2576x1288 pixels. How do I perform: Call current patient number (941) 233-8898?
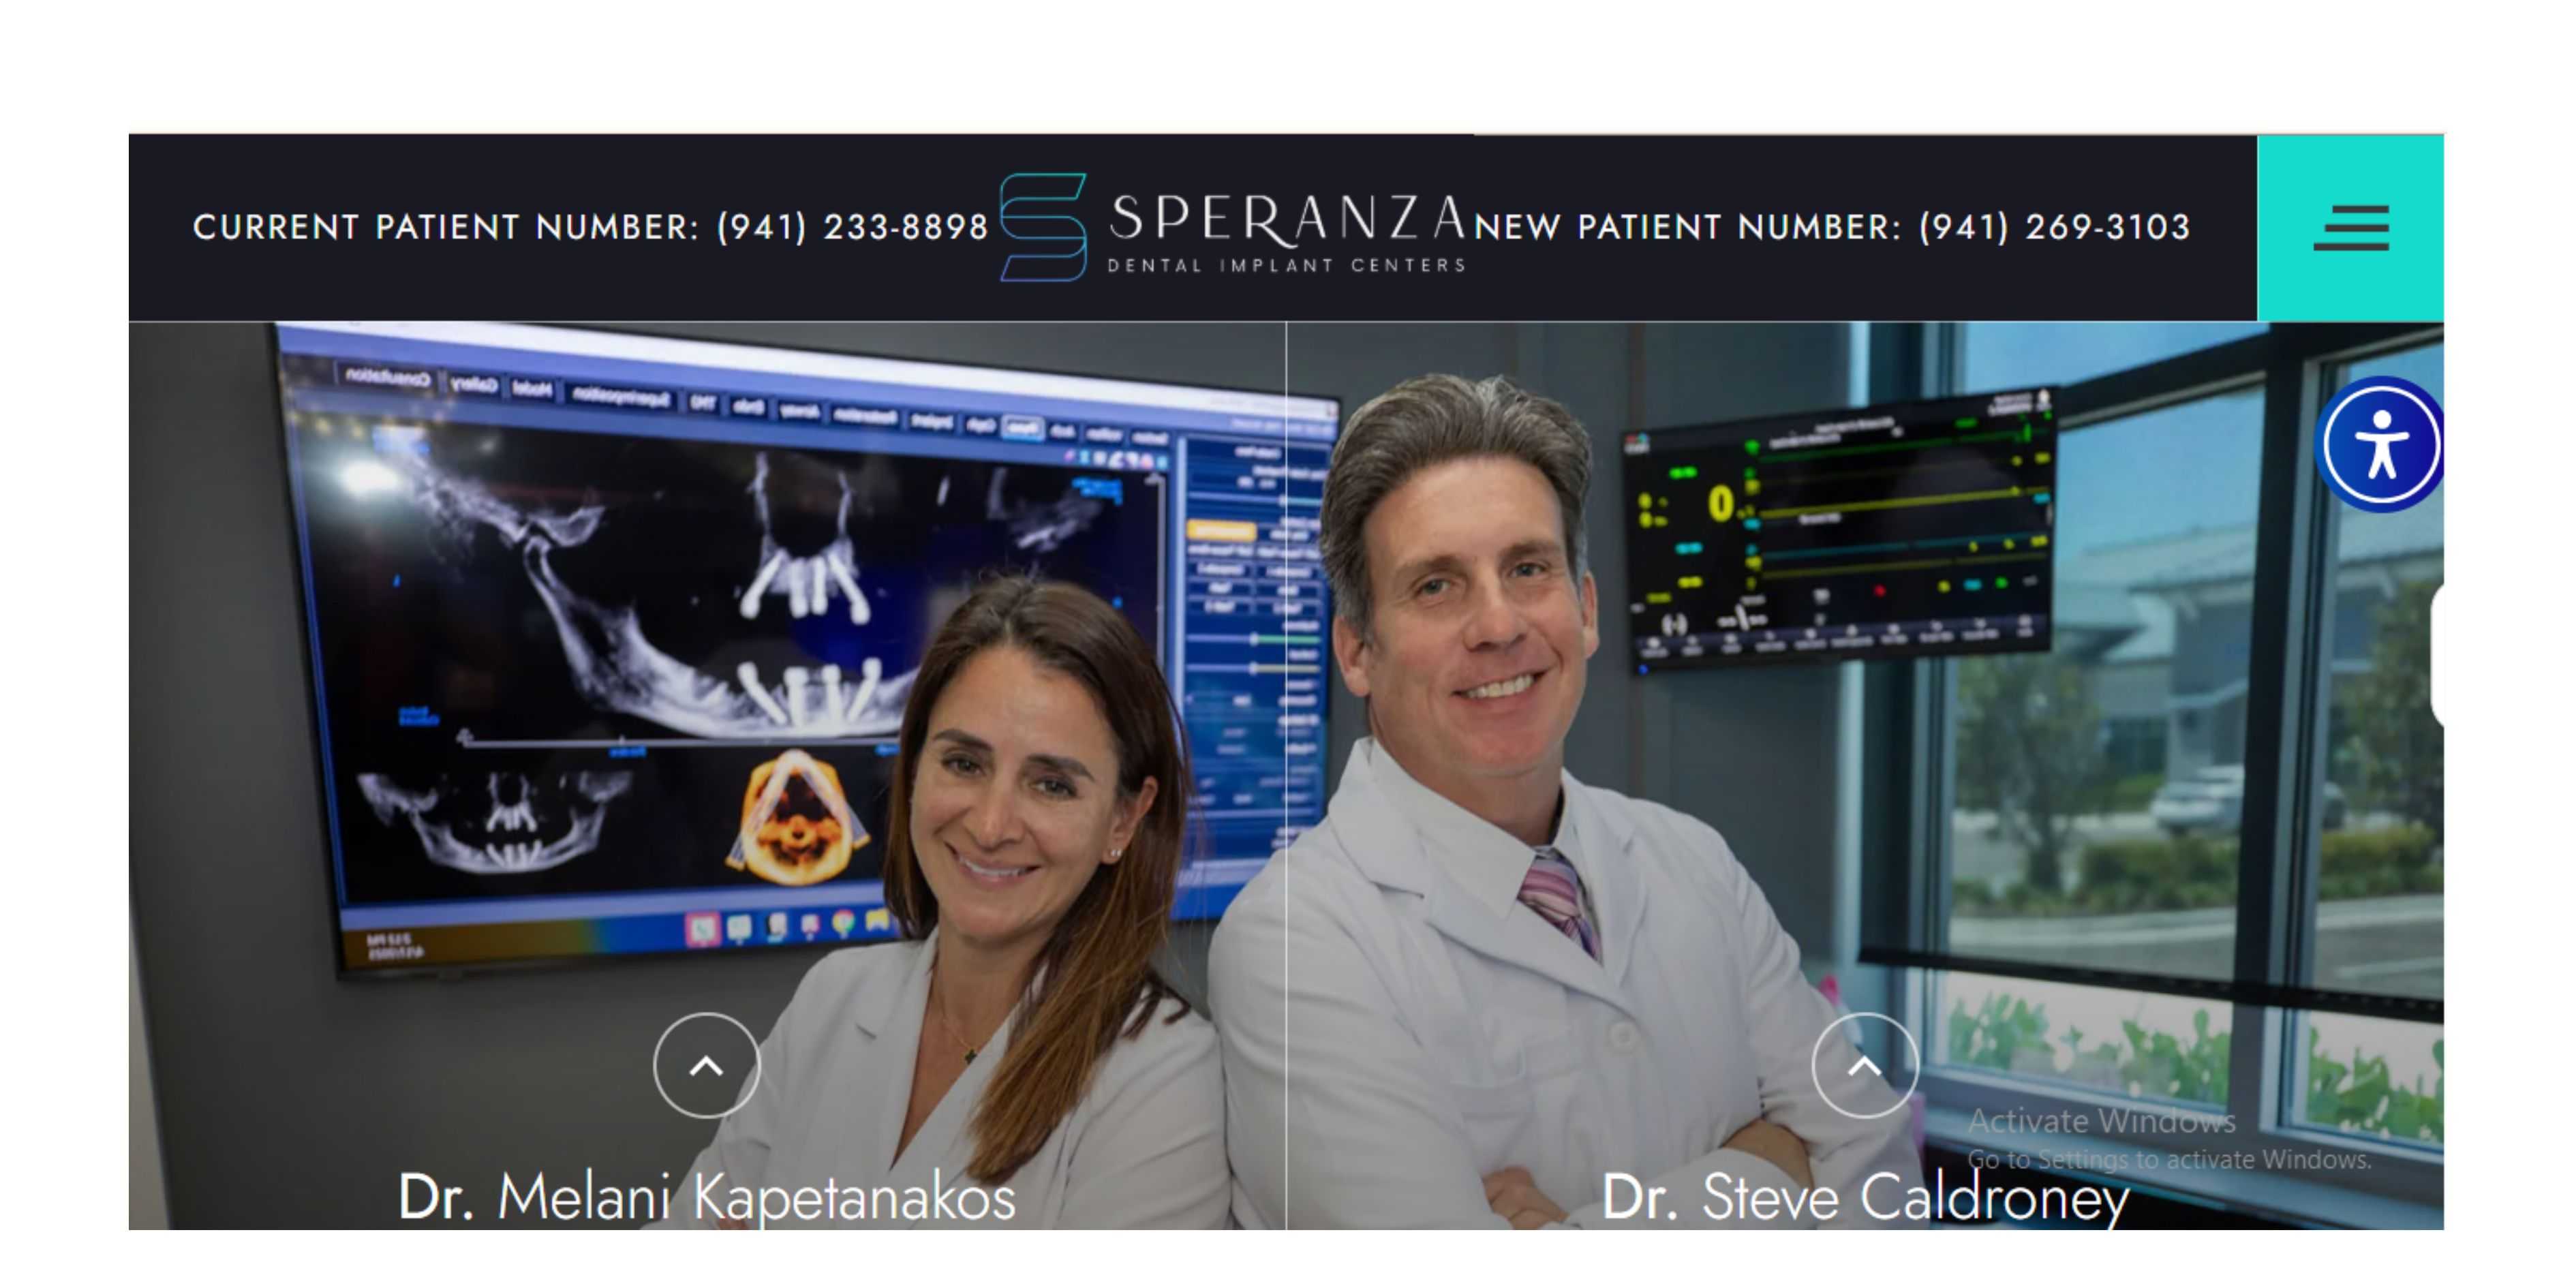click(852, 227)
